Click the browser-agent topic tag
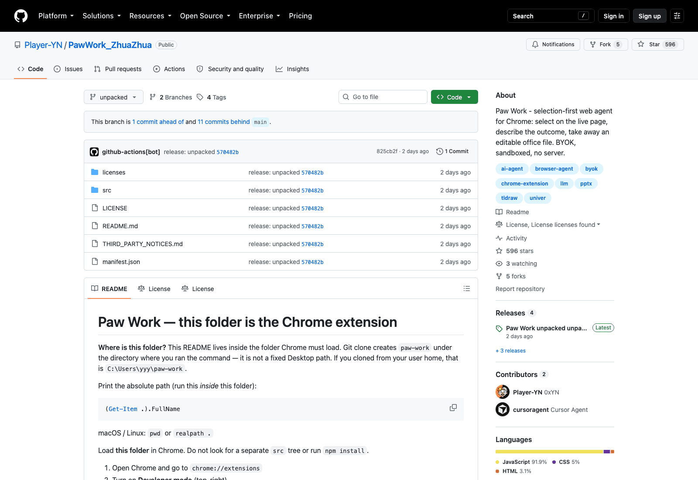 coord(554,168)
